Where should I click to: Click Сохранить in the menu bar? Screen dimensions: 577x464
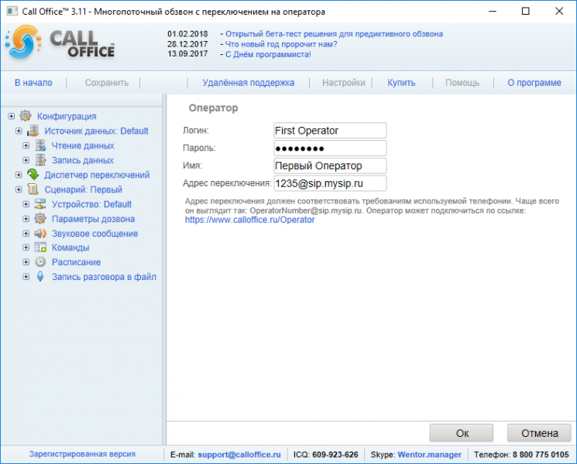(x=107, y=83)
